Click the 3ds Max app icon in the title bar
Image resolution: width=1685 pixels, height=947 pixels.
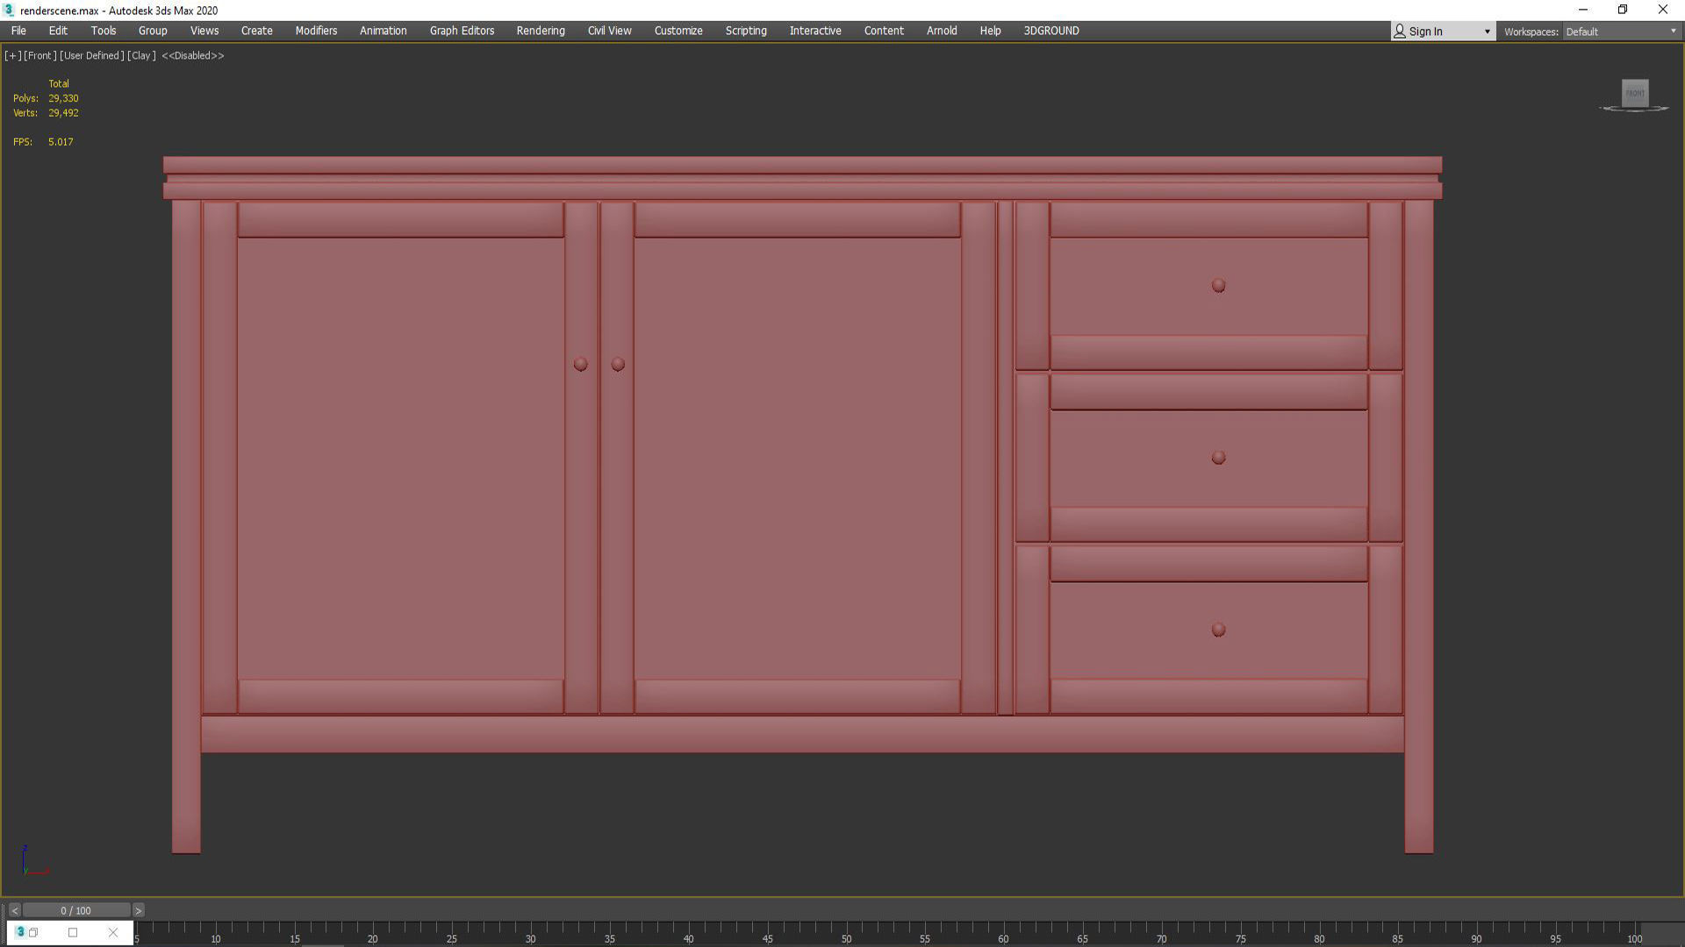click(x=9, y=10)
